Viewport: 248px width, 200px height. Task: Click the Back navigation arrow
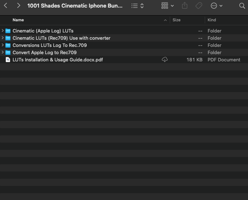point(6,6)
